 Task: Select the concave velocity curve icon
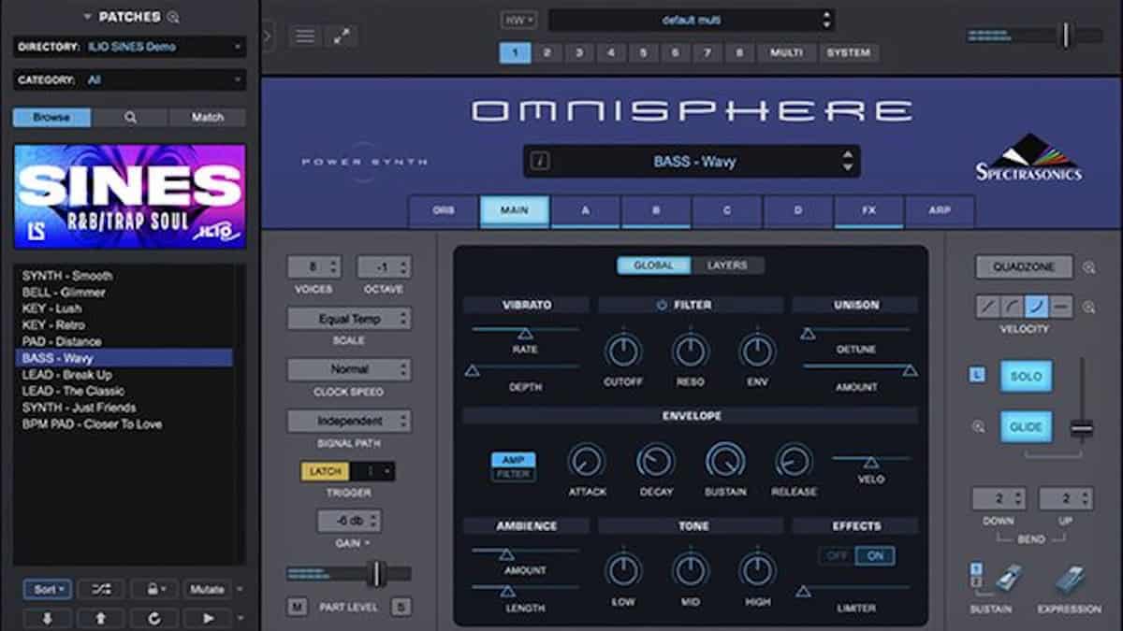click(x=1036, y=307)
